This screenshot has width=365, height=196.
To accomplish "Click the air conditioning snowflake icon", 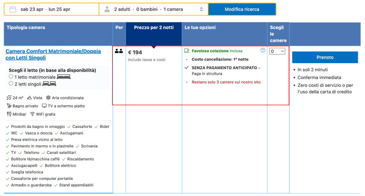I will point(48,98).
